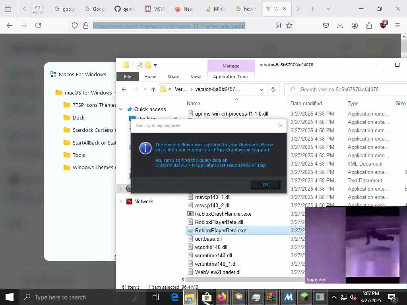
Task: Toggle Firefox reader view
Action: [278, 25]
